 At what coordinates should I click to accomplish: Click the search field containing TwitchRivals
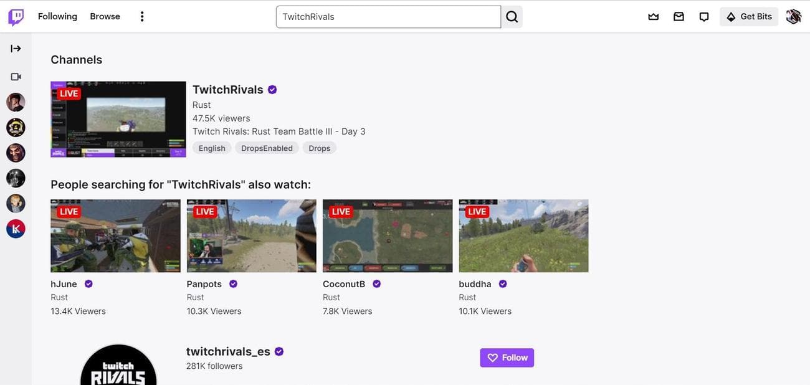pyautogui.click(x=388, y=17)
